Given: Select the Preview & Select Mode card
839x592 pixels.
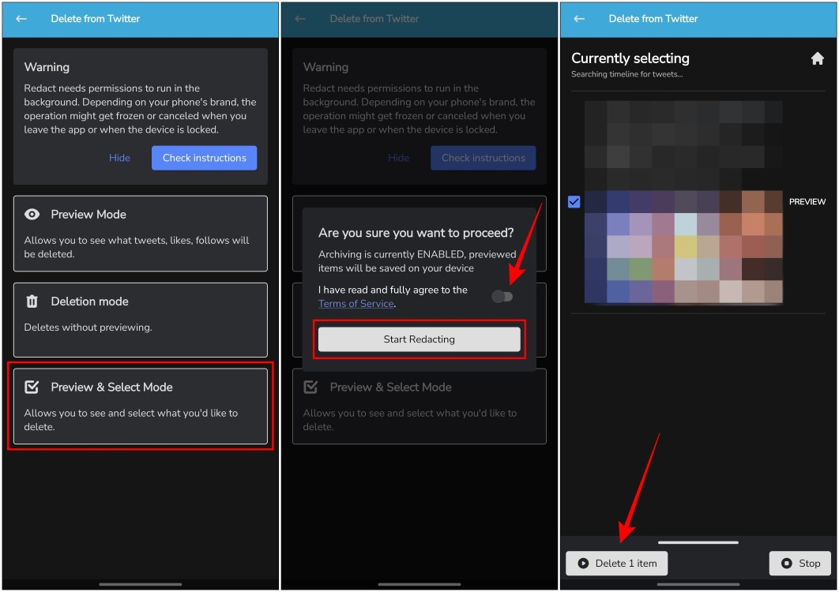Looking at the screenshot, I should [141, 405].
